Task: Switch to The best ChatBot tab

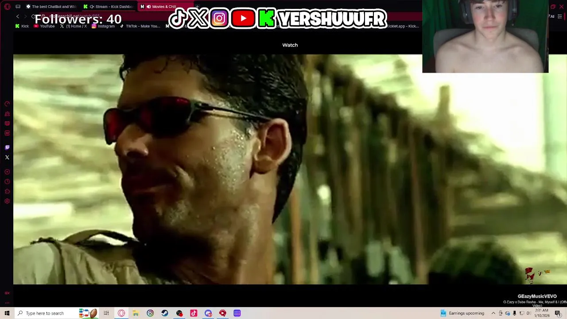Action: point(51,7)
